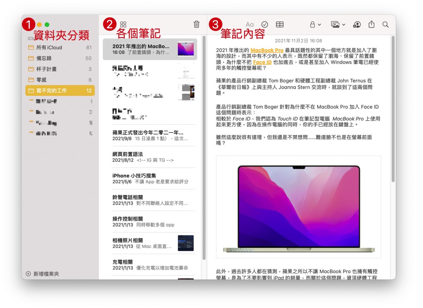Click the 杯子計畫 folder icon

click(x=31, y=69)
